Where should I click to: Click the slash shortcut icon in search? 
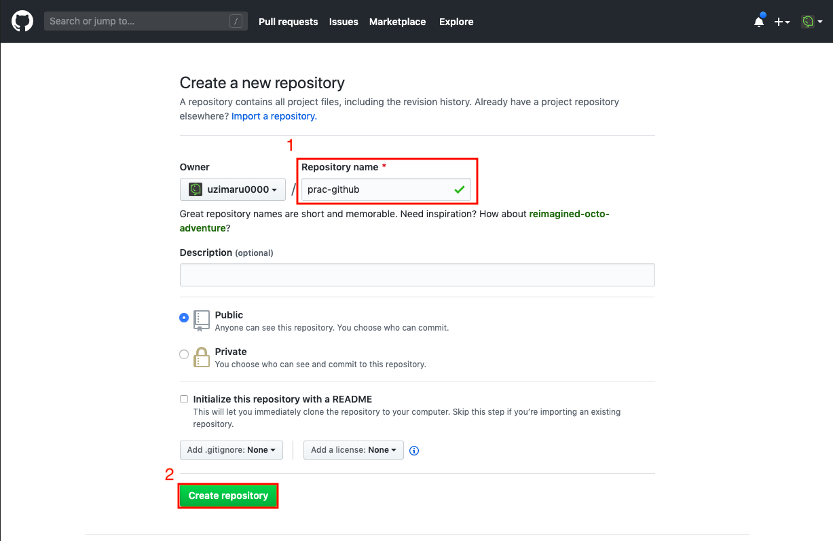click(236, 22)
